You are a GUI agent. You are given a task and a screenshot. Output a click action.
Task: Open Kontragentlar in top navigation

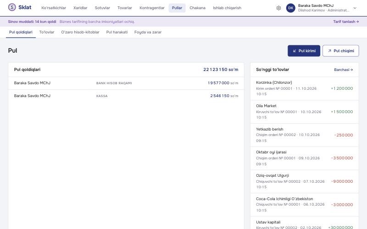pyautogui.click(x=152, y=8)
